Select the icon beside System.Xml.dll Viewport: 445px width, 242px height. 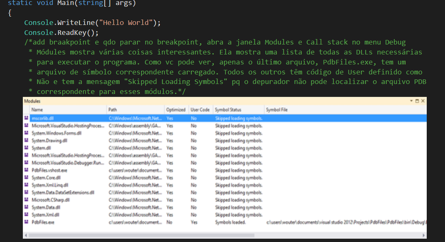coord(27,214)
